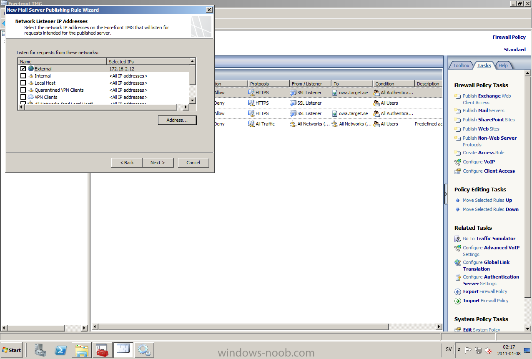Open the Start menu

coord(12,350)
